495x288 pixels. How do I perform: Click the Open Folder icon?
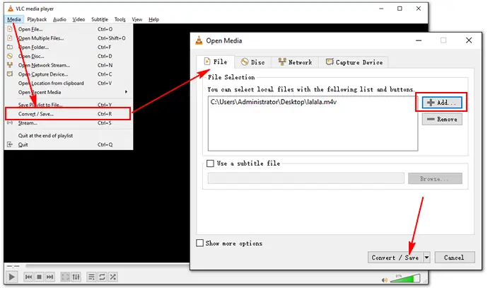pyautogui.click(x=10, y=47)
